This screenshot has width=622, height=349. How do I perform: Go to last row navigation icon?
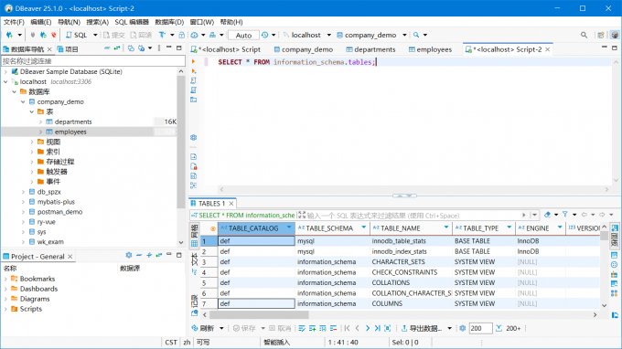[377, 328]
